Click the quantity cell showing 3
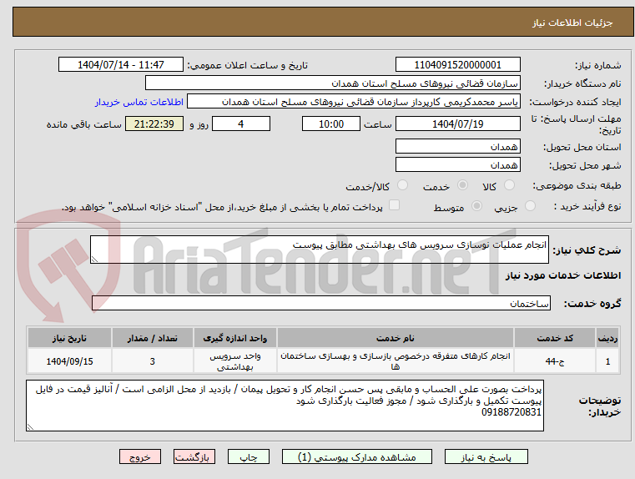The height and width of the screenshot is (479, 635). click(x=152, y=361)
